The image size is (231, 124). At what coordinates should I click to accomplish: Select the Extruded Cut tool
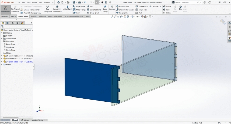tap(142, 6)
